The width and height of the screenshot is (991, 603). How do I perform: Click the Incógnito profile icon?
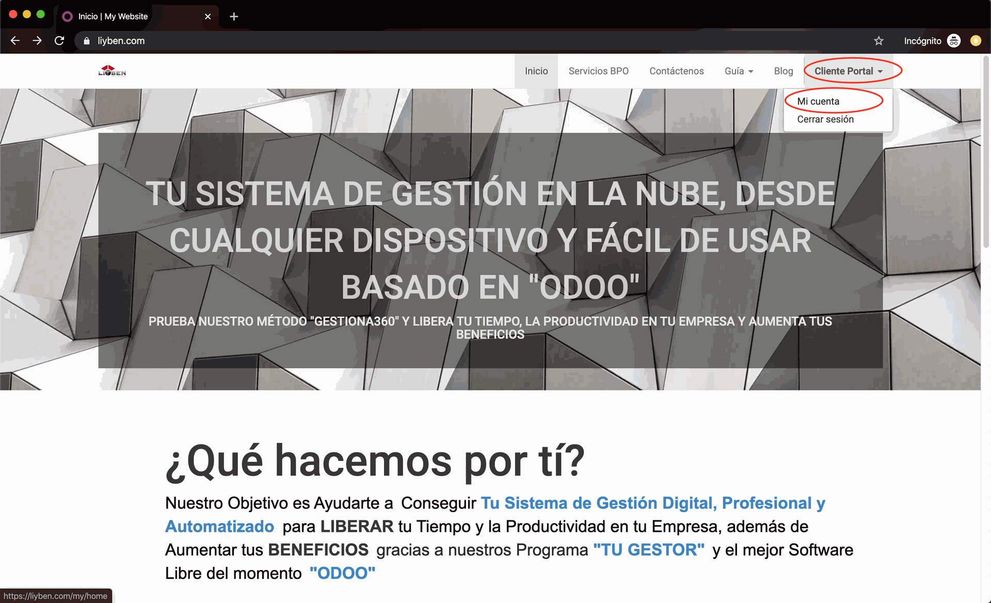point(954,41)
